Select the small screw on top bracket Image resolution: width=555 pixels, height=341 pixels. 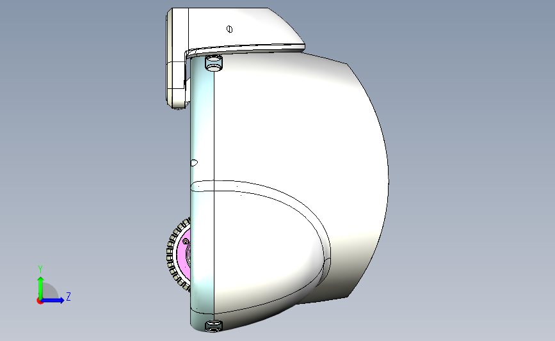point(229,29)
